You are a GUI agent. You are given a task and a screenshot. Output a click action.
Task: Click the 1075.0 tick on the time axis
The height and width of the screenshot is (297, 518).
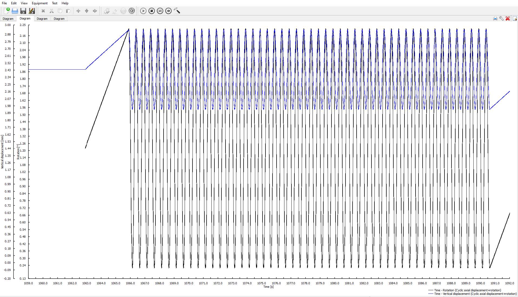click(262, 283)
